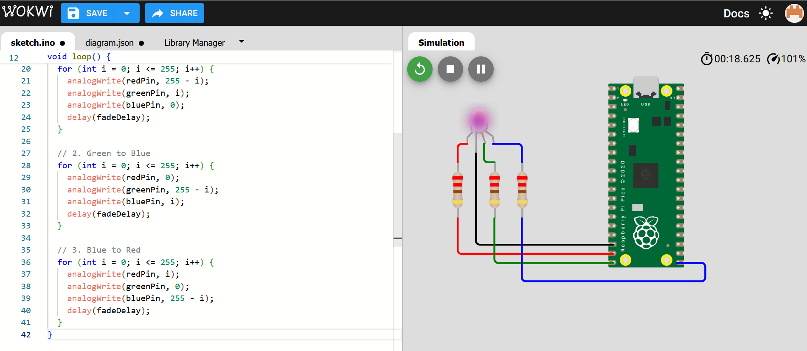The image size is (807, 351).
Task: Click the Wokwi logo
Action: 28,12
